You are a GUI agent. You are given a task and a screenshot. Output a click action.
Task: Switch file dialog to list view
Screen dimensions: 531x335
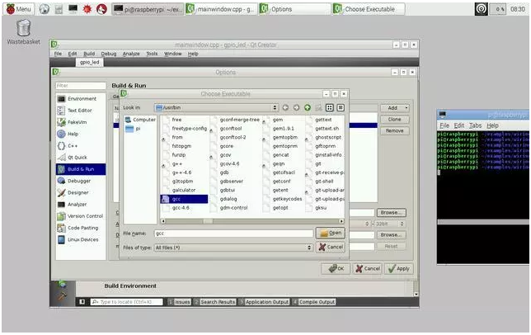(x=329, y=107)
